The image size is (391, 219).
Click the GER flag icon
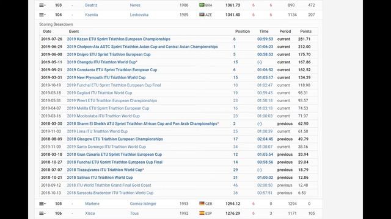[x=202, y=203]
